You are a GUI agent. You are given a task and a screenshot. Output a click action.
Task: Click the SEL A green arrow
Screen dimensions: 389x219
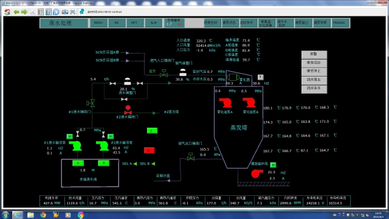(x=135, y=164)
